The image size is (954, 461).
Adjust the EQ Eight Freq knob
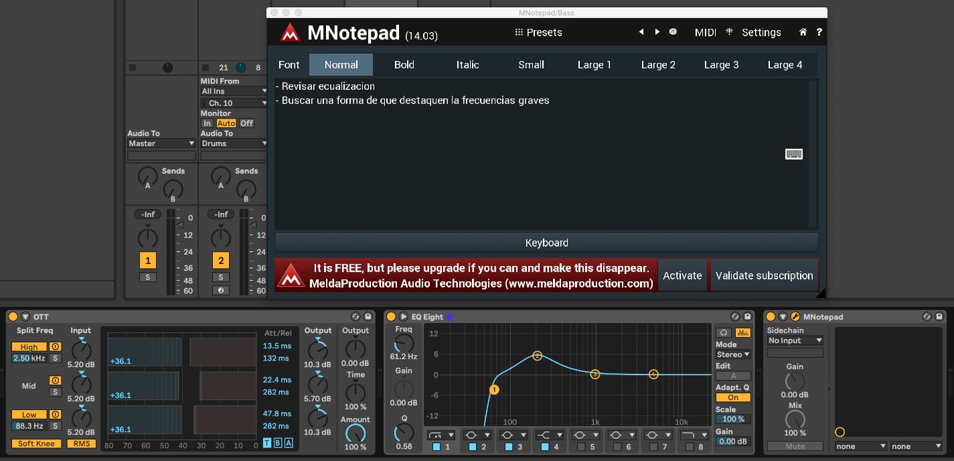[404, 343]
